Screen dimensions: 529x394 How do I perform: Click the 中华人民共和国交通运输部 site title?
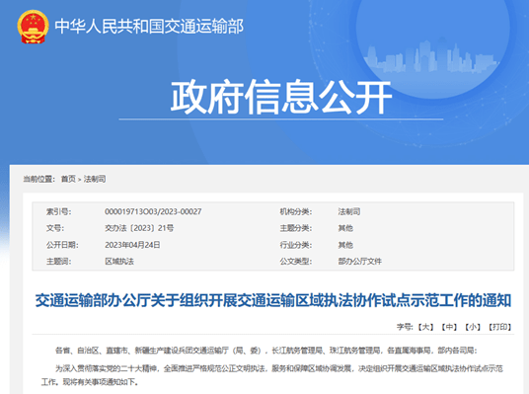tap(149, 27)
